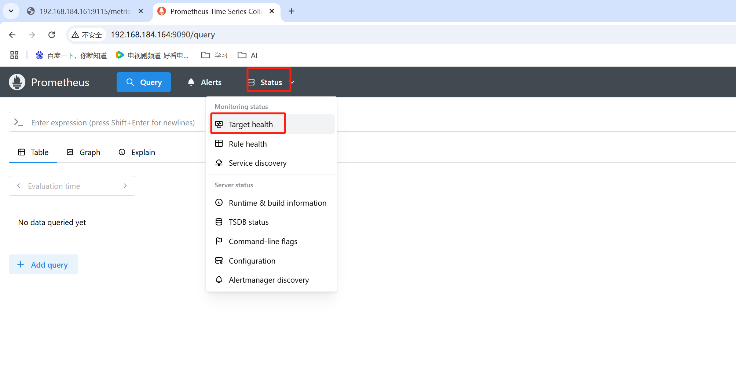Open the tab search dropdown arrow
Screen dimensions: 736x382
[x=11, y=11]
